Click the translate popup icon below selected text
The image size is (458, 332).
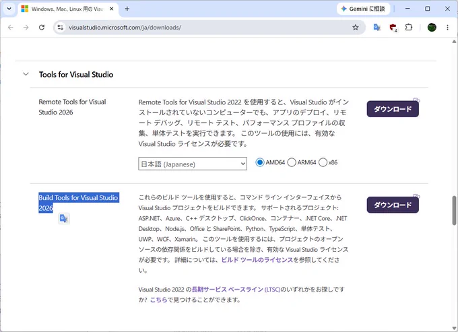[64, 218]
